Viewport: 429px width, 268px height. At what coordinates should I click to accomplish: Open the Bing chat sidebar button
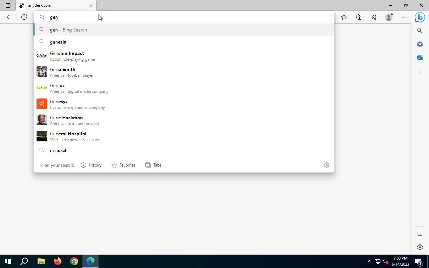pyautogui.click(x=420, y=17)
